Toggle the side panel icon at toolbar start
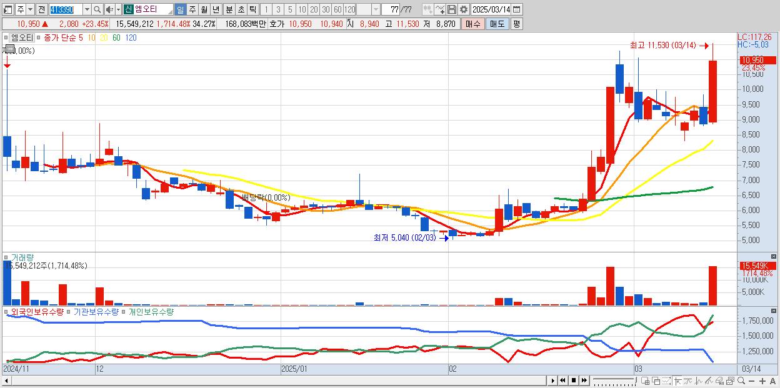This screenshot has width=780, height=388. [x=7, y=9]
